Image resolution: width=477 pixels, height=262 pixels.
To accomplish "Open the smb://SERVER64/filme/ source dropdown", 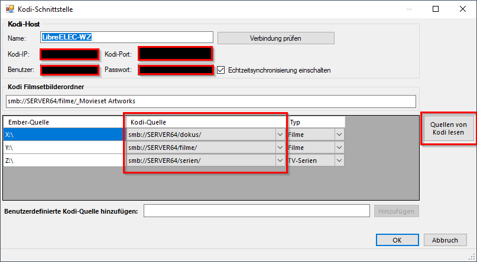I will coord(280,148).
